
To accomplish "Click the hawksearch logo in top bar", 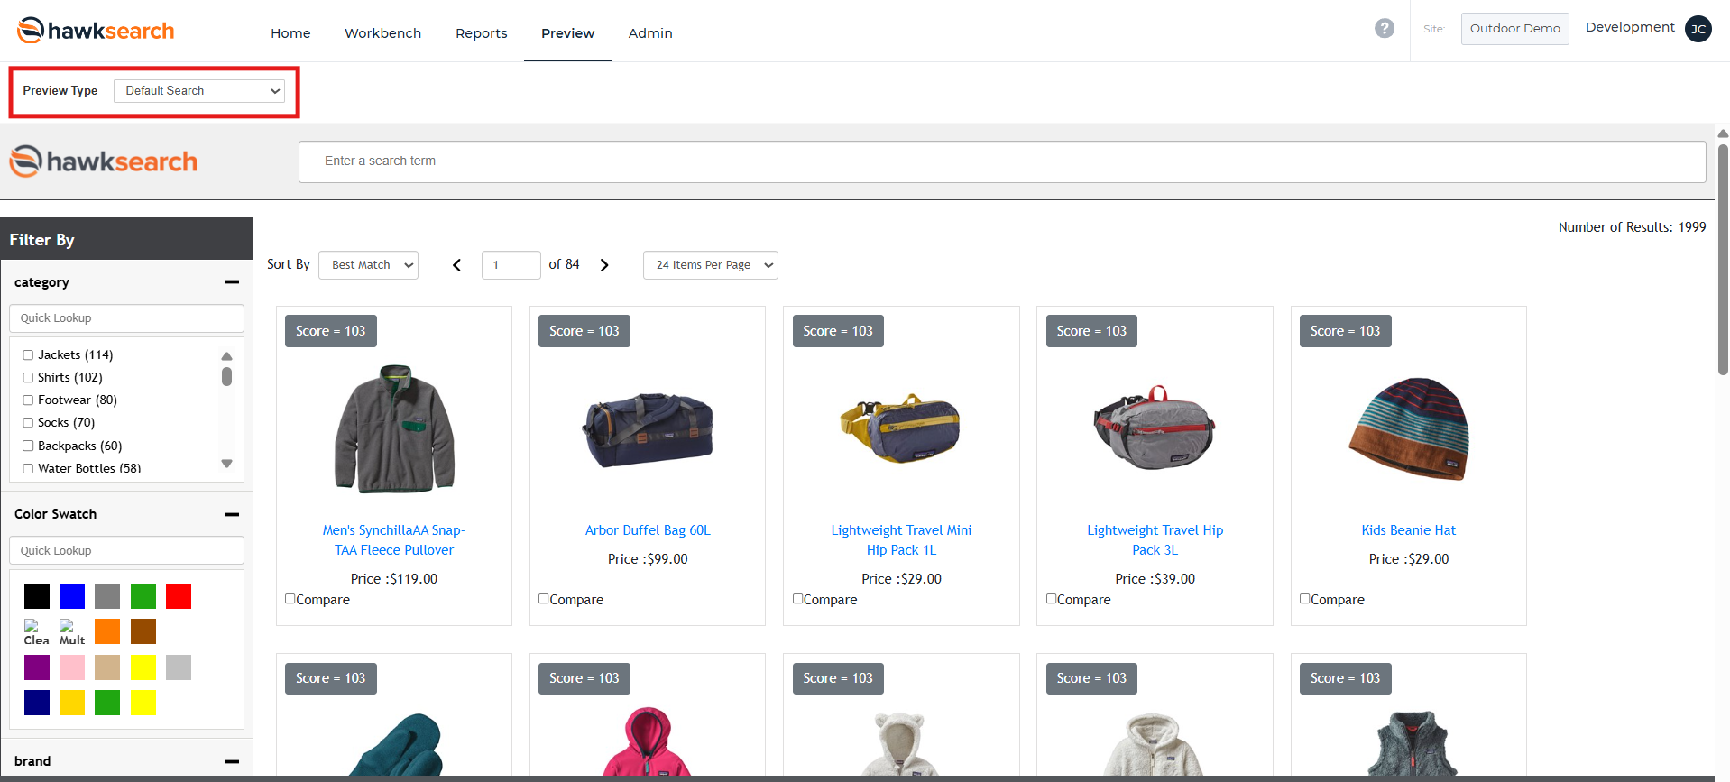I will click(x=96, y=31).
